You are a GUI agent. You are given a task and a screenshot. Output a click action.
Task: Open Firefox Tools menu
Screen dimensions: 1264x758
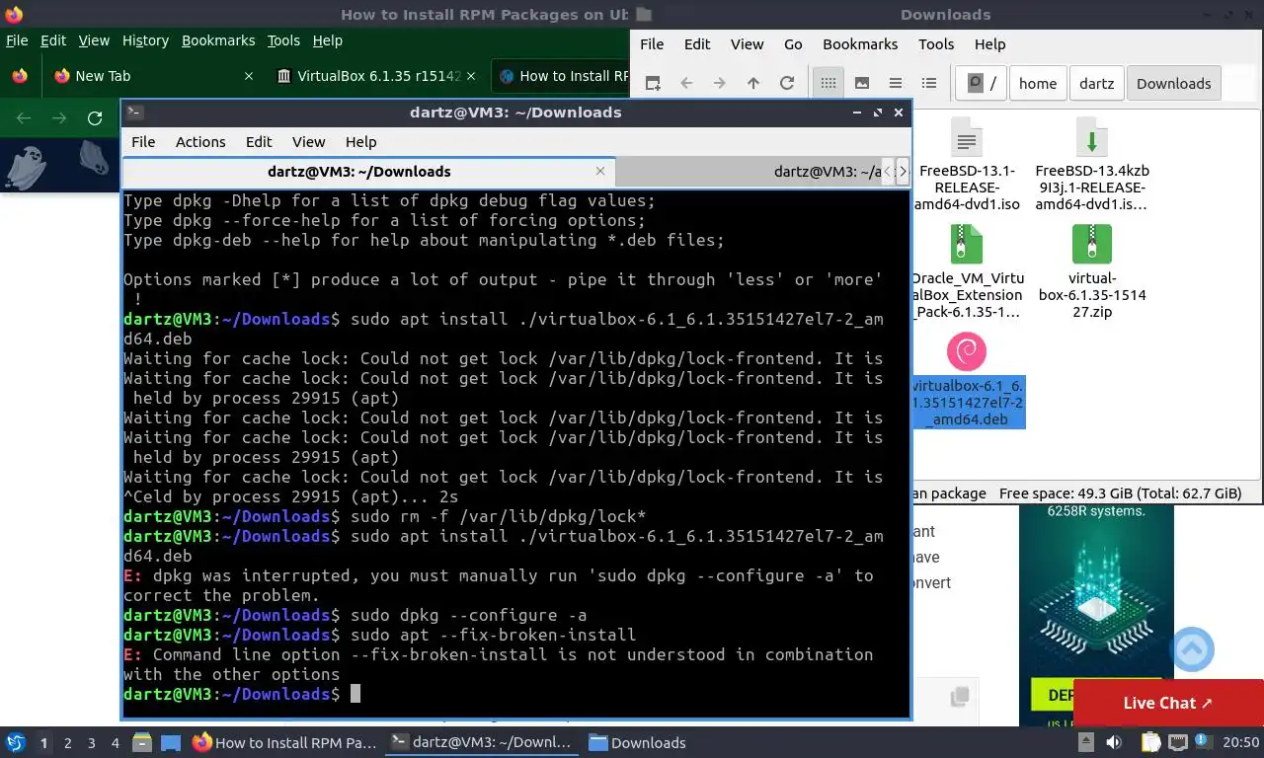click(x=283, y=40)
